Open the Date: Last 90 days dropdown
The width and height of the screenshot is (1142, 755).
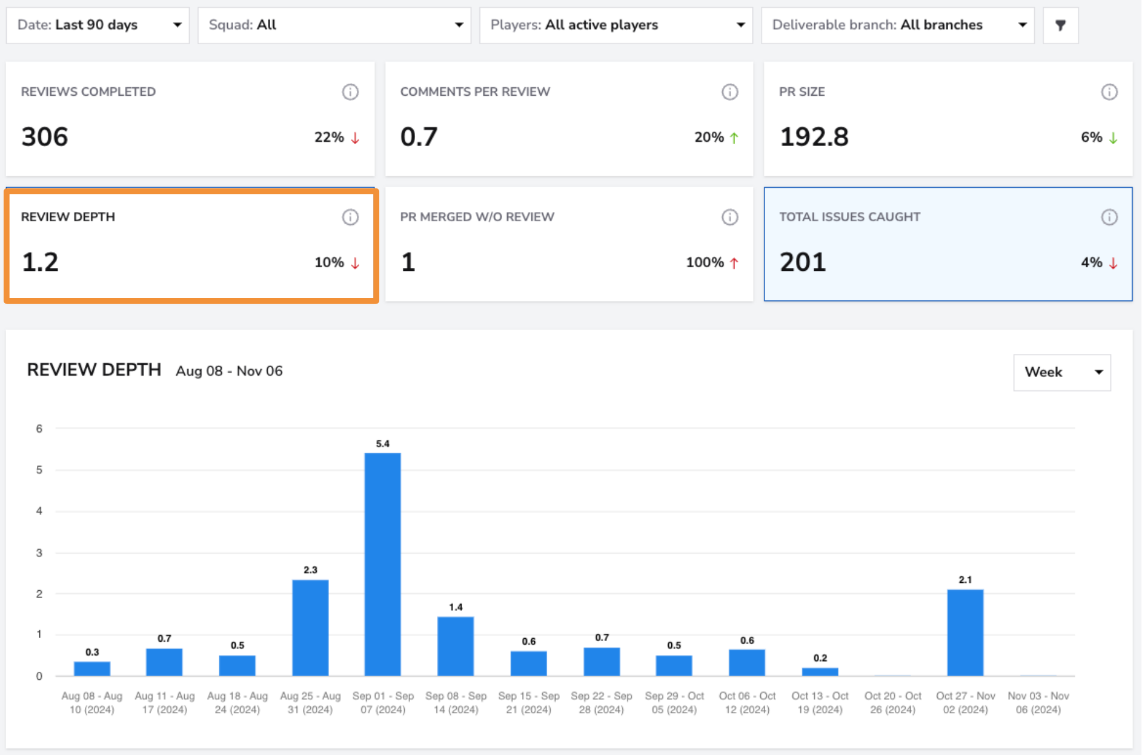tap(98, 25)
